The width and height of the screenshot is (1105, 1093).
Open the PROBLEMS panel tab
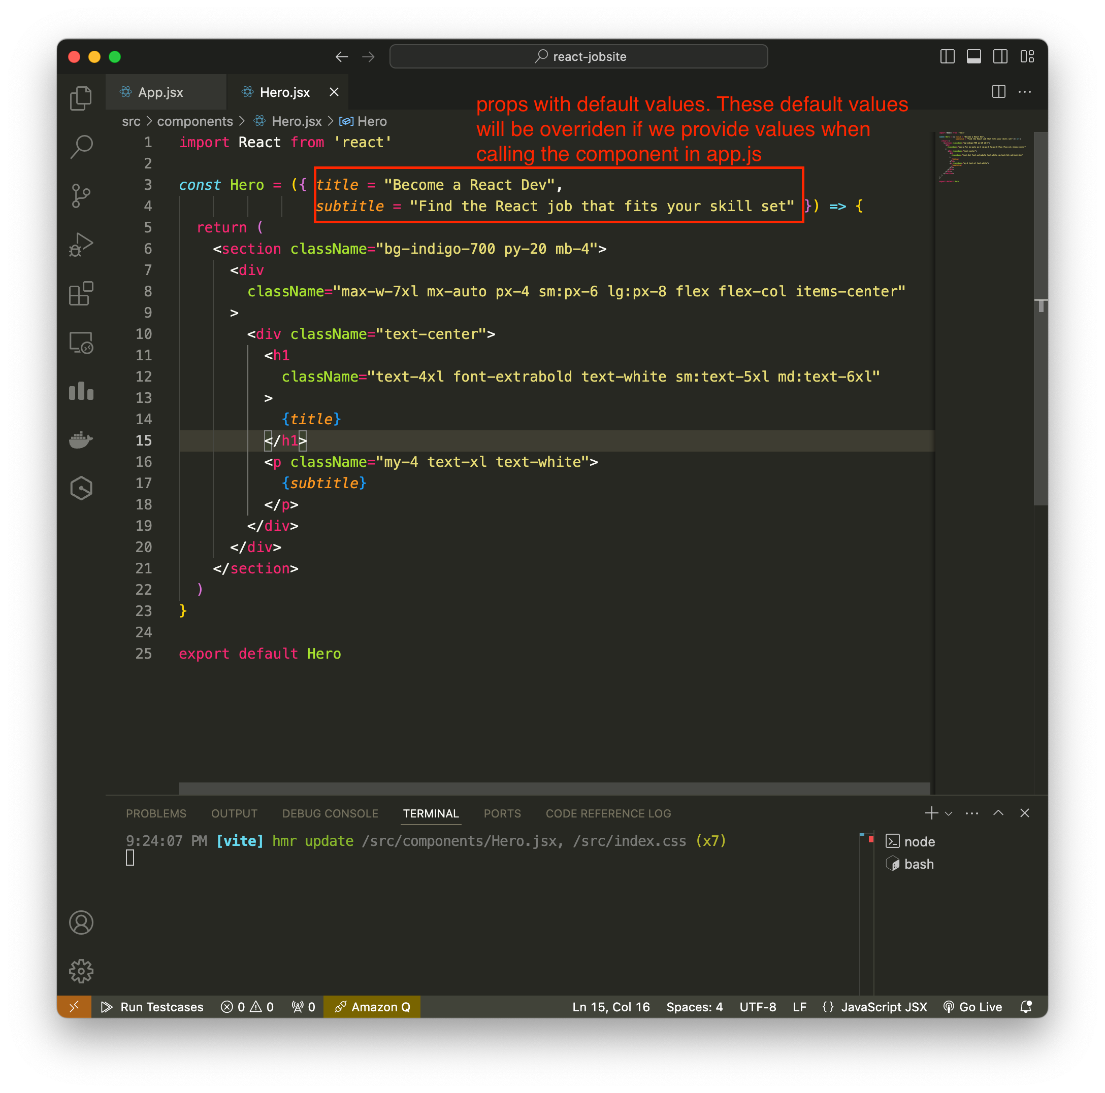click(x=156, y=813)
